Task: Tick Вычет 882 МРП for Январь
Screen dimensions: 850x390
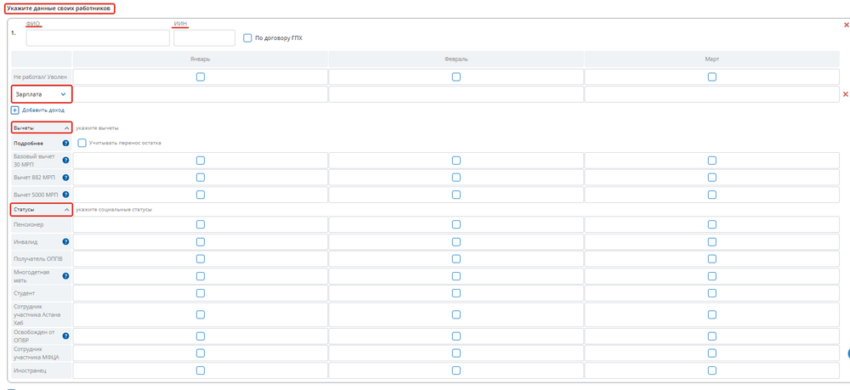Action: point(201,177)
